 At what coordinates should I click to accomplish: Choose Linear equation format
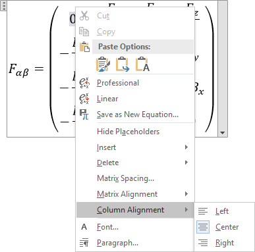point(135,99)
